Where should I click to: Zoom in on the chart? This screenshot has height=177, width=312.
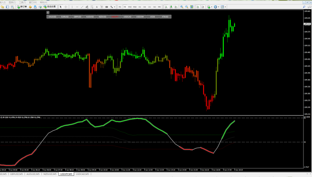(182, 7)
